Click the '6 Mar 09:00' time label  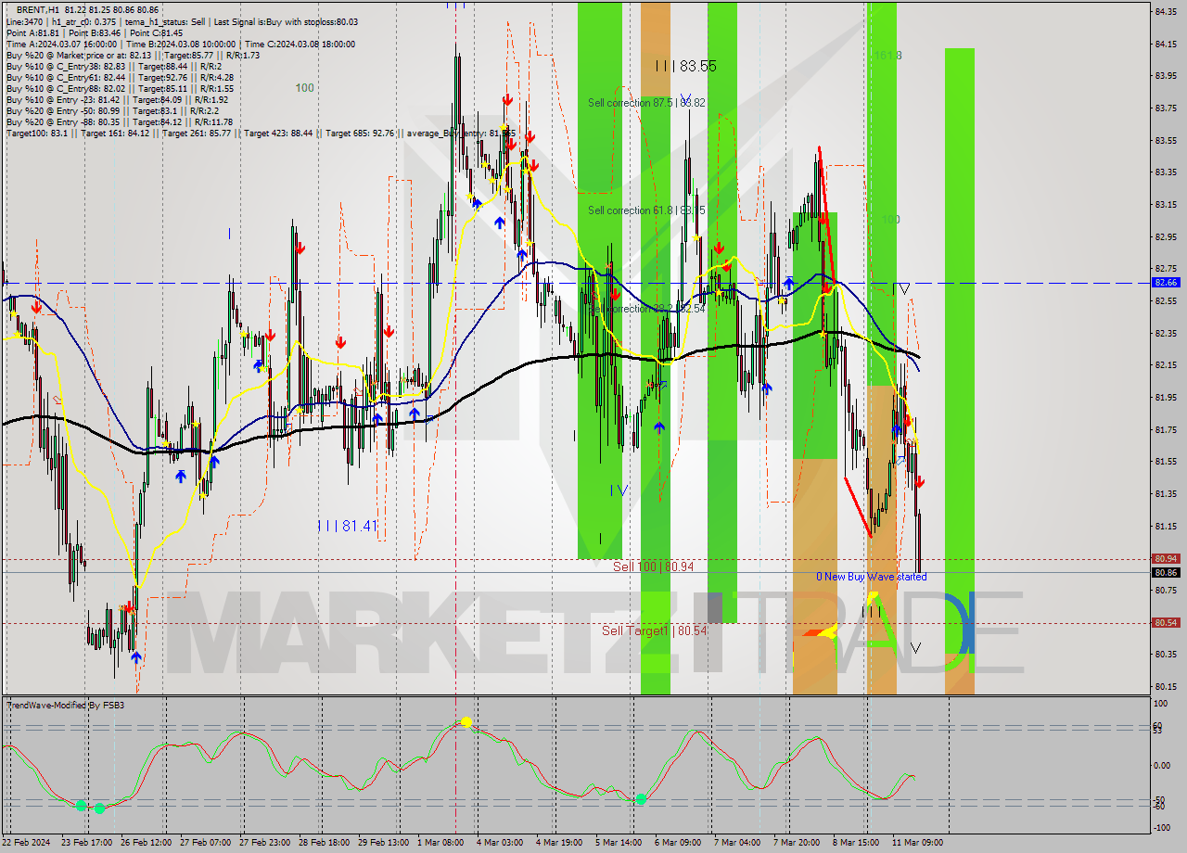pyautogui.click(x=677, y=842)
